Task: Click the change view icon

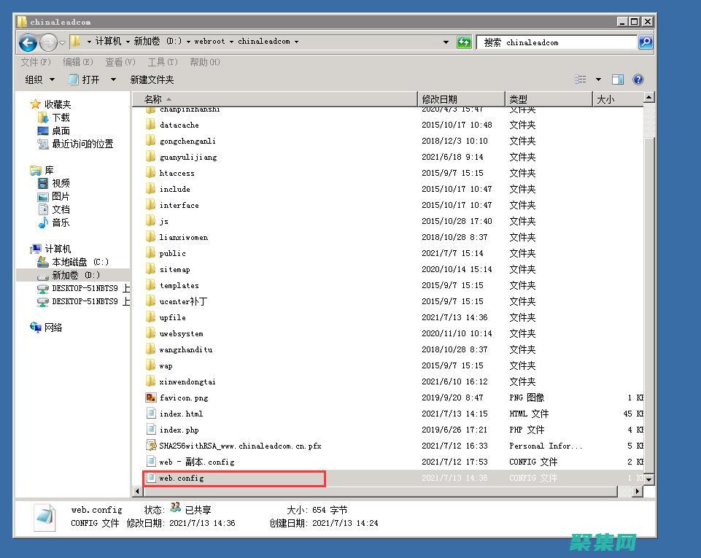Action: pyautogui.click(x=581, y=80)
